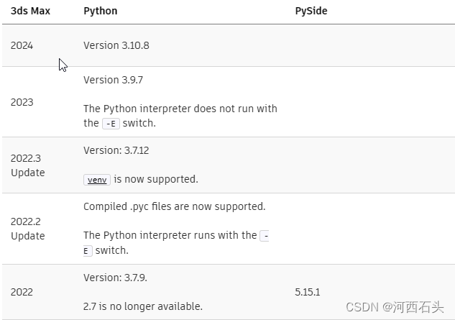Click the 'is now supported.' text after venv
The width and height of the screenshot is (455, 320).
[x=155, y=179]
